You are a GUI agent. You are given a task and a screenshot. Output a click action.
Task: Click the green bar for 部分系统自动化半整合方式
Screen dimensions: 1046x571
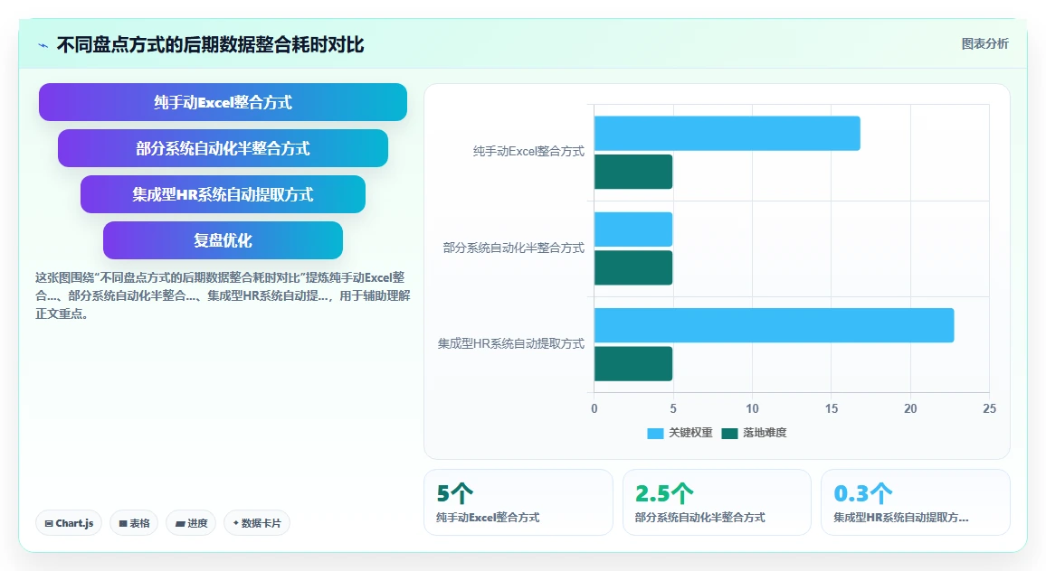(x=633, y=267)
